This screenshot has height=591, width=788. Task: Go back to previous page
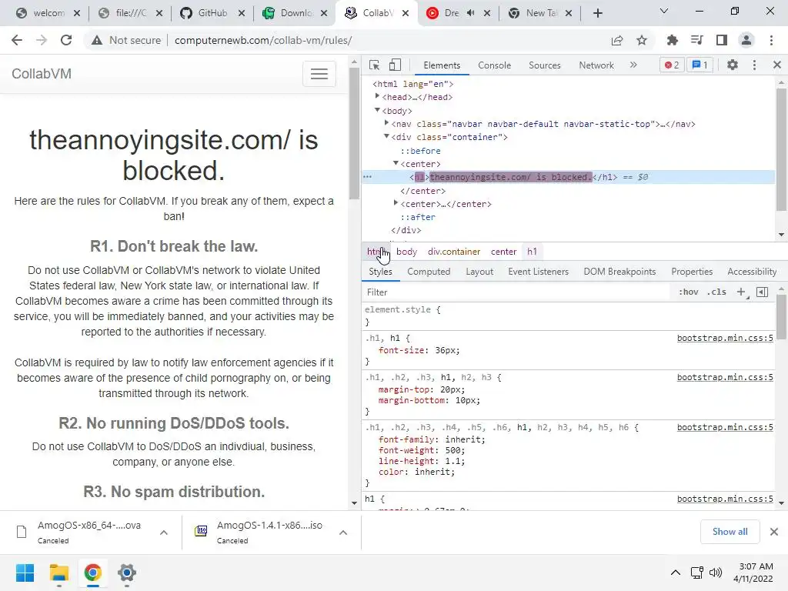[17, 40]
